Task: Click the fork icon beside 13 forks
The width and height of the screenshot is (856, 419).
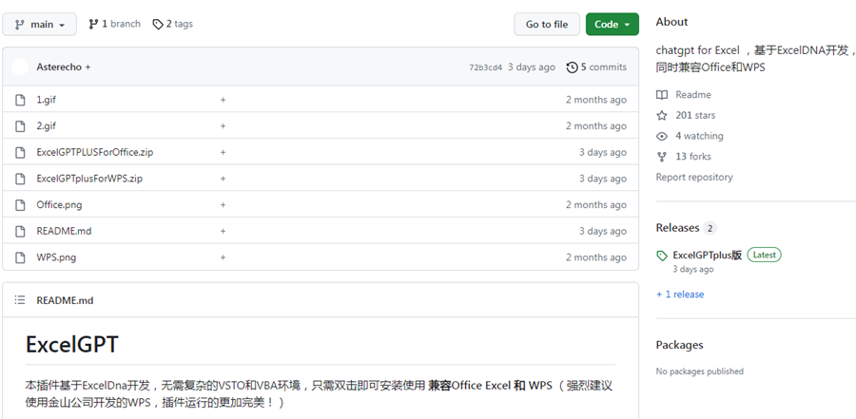Action: (x=662, y=157)
